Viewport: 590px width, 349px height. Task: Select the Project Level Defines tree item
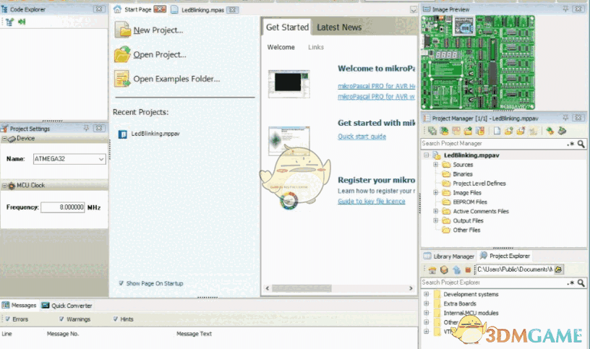pos(479,183)
